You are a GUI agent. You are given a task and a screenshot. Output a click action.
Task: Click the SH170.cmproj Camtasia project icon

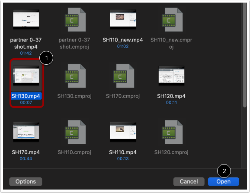coord(124,76)
